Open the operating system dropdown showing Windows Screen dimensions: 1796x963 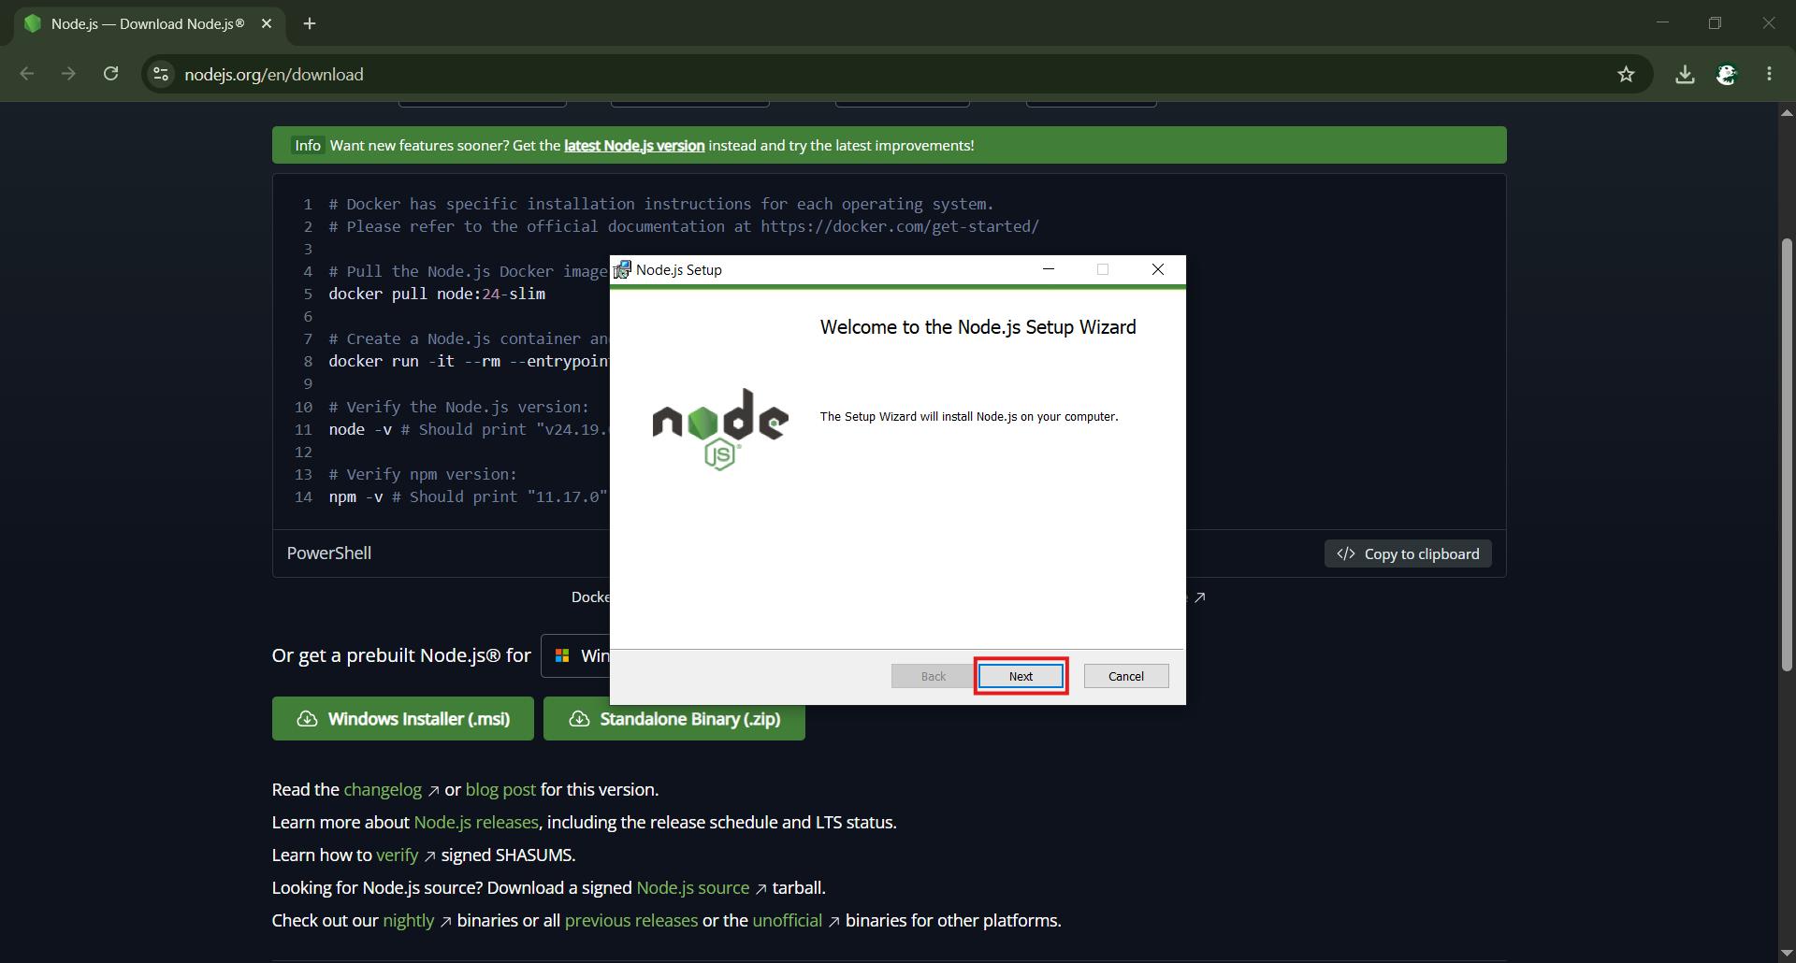[x=576, y=655]
